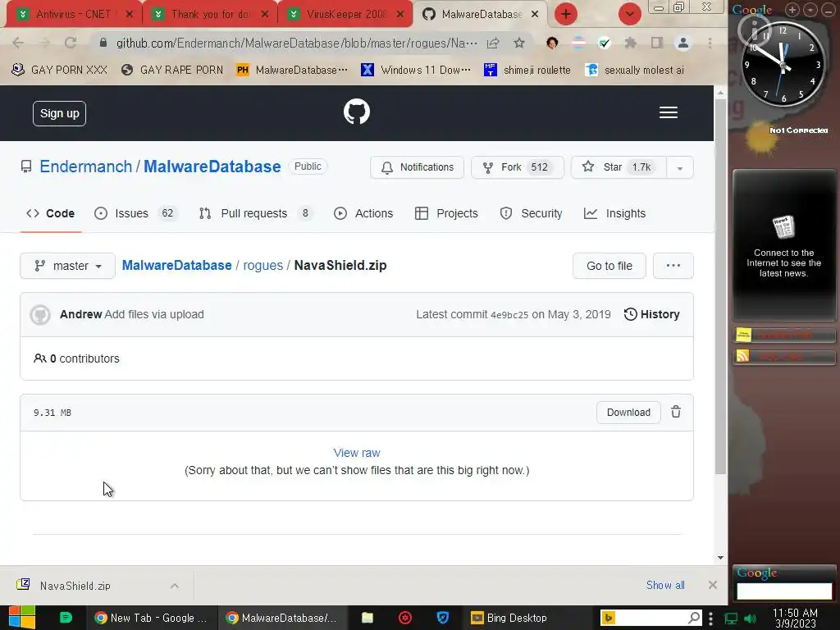Click the GitHub Octocat logo

pos(357,112)
